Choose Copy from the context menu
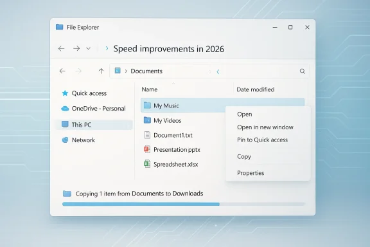The width and height of the screenshot is (370, 247). [x=244, y=156]
